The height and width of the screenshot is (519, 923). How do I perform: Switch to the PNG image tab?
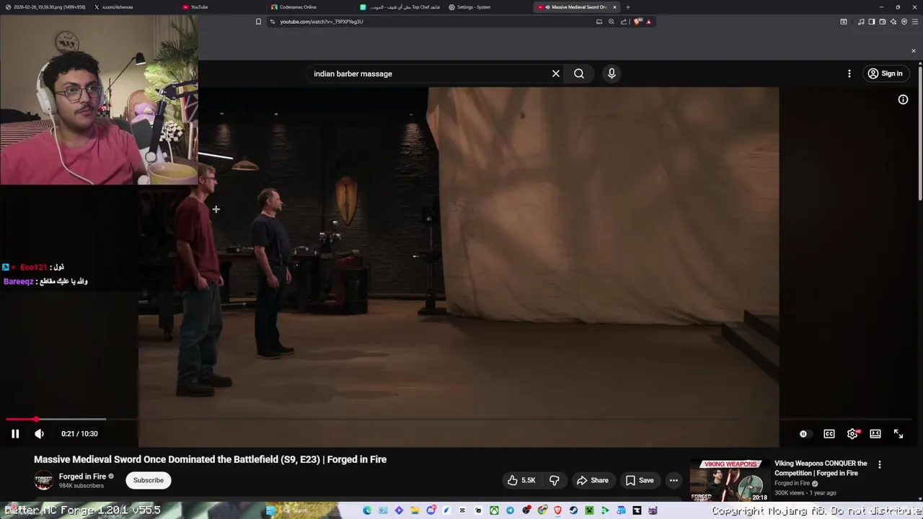[45, 7]
